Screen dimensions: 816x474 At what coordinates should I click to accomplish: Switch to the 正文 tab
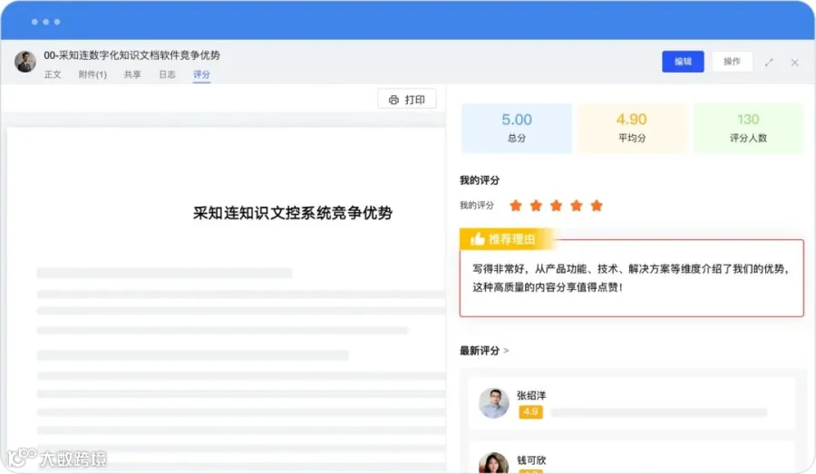53,74
